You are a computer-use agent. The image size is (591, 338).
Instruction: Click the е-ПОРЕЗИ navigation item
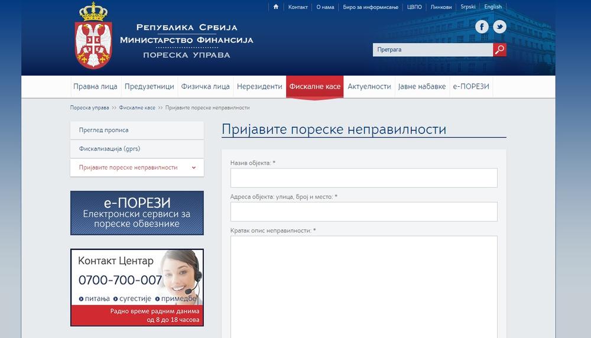pos(471,86)
